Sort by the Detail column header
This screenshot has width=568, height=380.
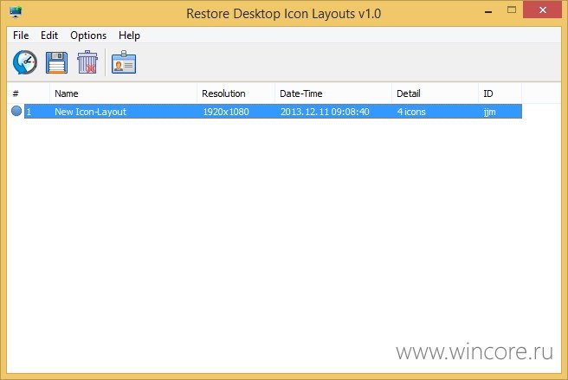pos(435,93)
